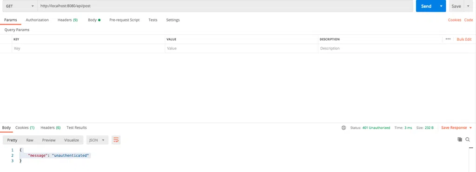Switch to the Authorization tab
The image size is (476, 172).
click(x=37, y=20)
